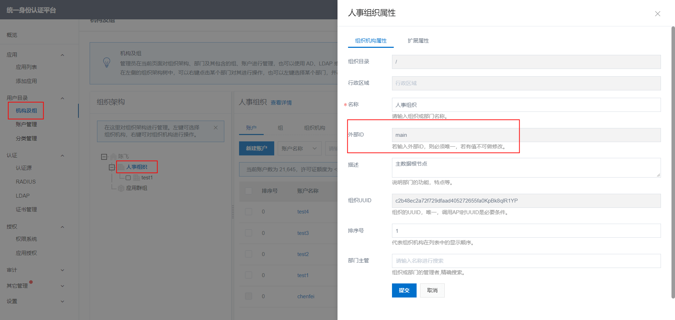
Task: Click the cube icon beside 应用群组
Action: (x=121, y=188)
